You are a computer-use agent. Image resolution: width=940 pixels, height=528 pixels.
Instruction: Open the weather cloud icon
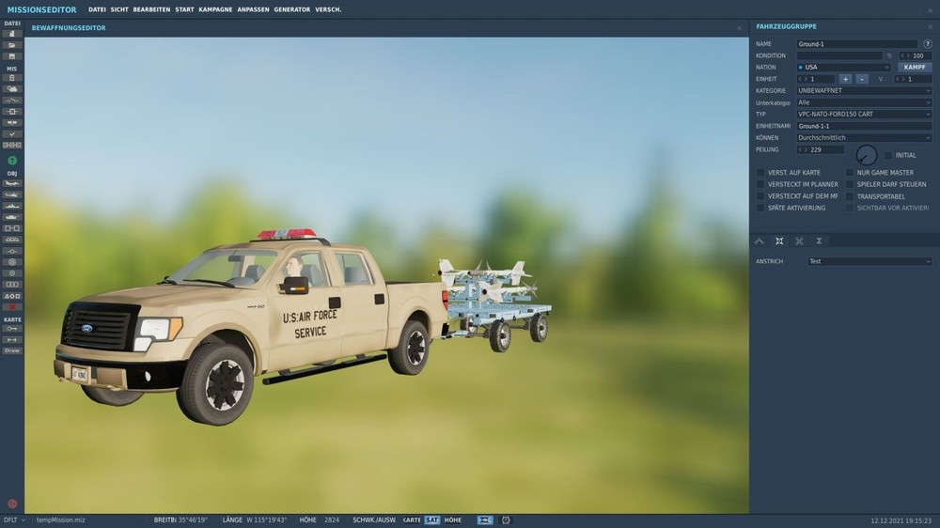[x=12, y=88]
